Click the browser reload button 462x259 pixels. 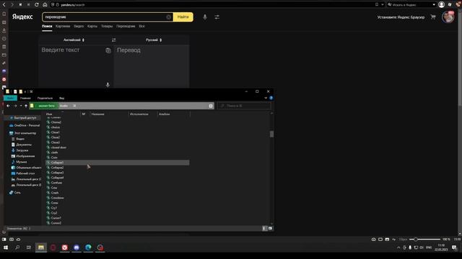[37, 5]
